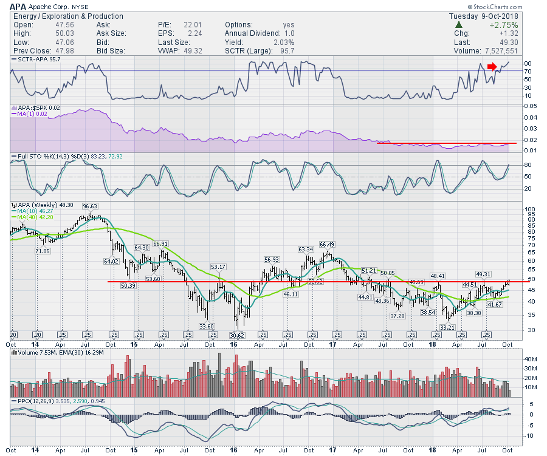Click the NYSE exchange label

(x=80, y=7)
